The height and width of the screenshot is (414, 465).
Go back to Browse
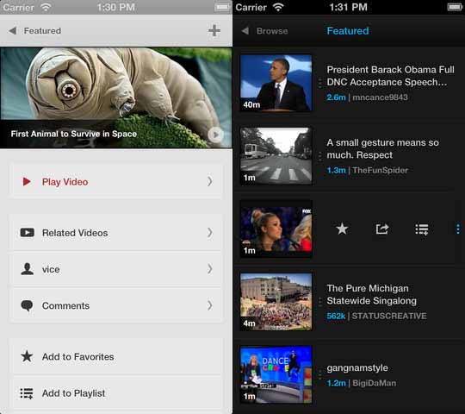pos(272,31)
